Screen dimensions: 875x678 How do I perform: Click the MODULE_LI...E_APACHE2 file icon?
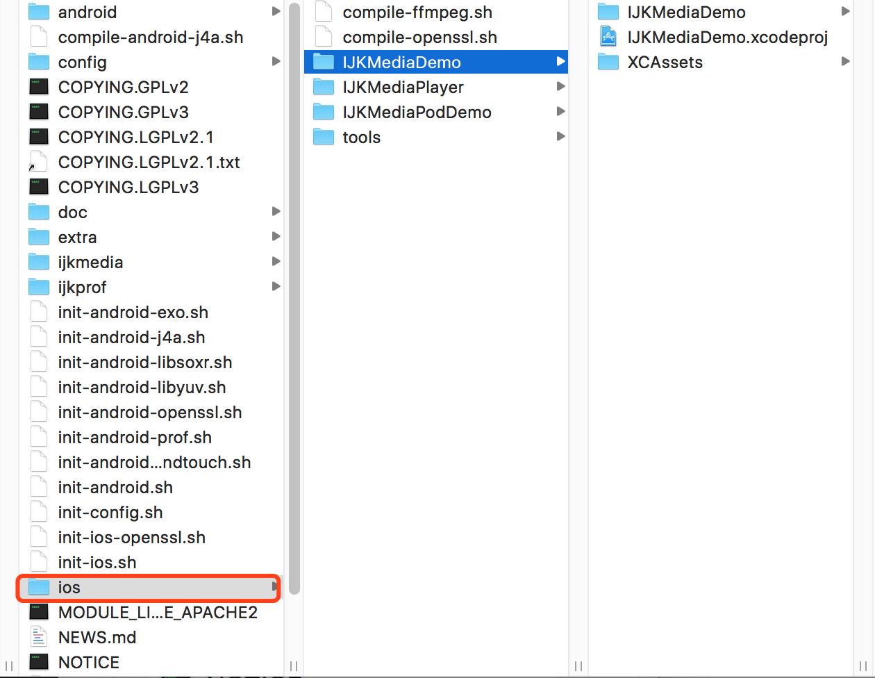pos(39,612)
